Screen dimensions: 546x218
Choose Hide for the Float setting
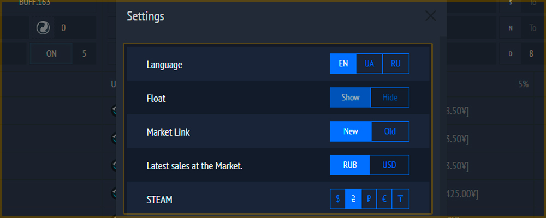(390, 98)
